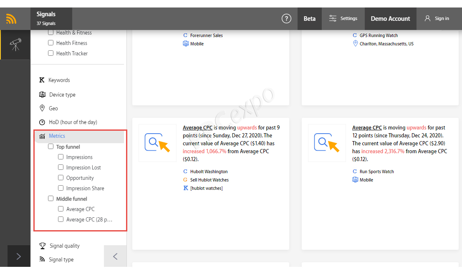462x276 pixels.
Task: Open the help question mark icon
Action: [x=286, y=18]
